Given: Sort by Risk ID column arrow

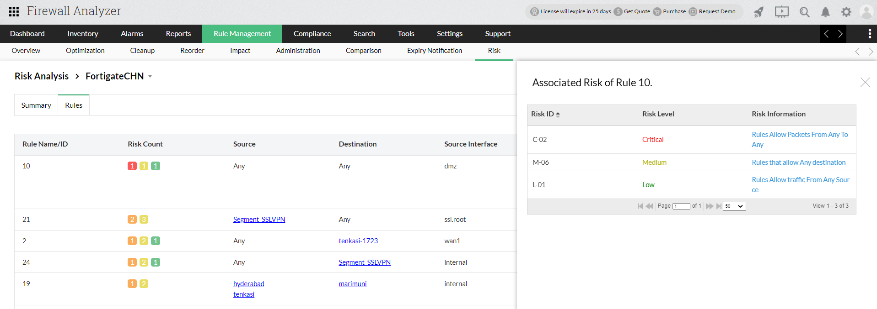Looking at the screenshot, I should [558, 115].
